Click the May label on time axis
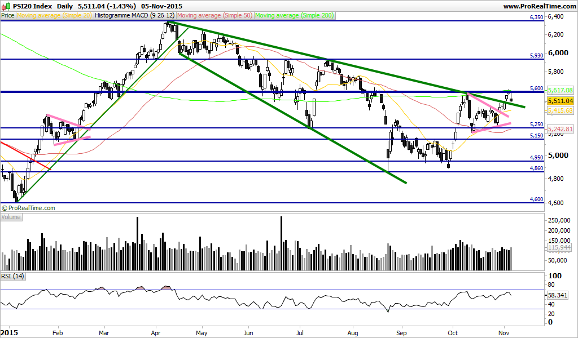The height and width of the screenshot is (338, 578). pos(202,333)
